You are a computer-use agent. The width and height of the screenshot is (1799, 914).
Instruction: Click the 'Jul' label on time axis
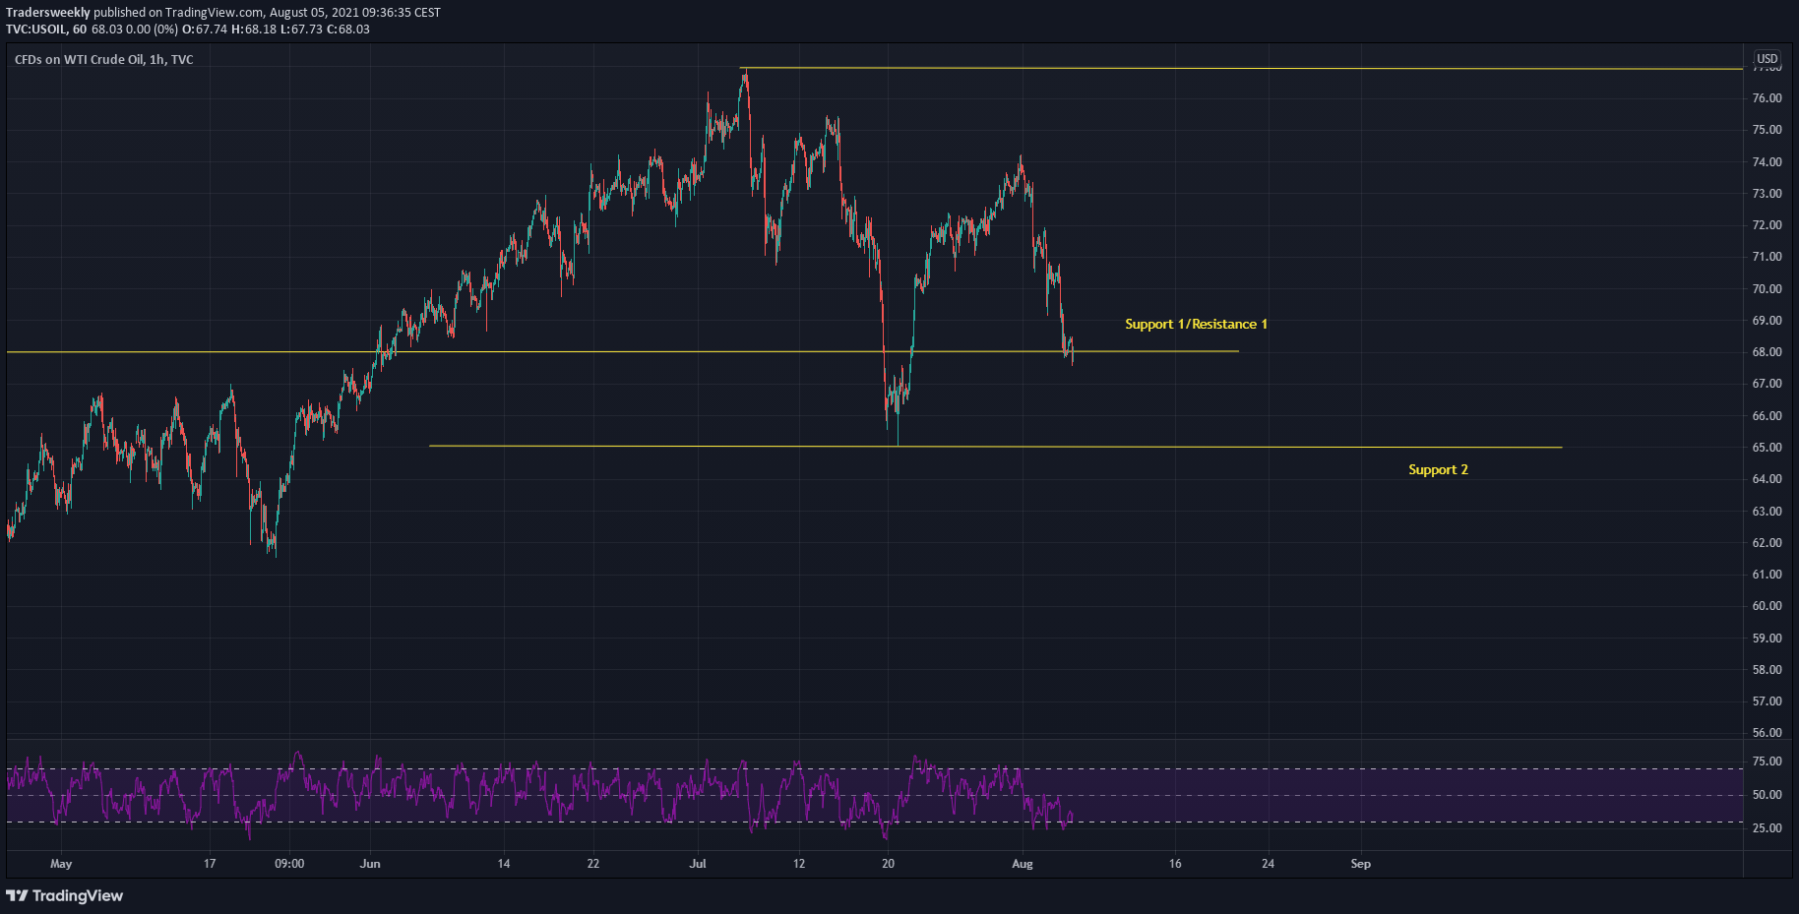(x=698, y=864)
